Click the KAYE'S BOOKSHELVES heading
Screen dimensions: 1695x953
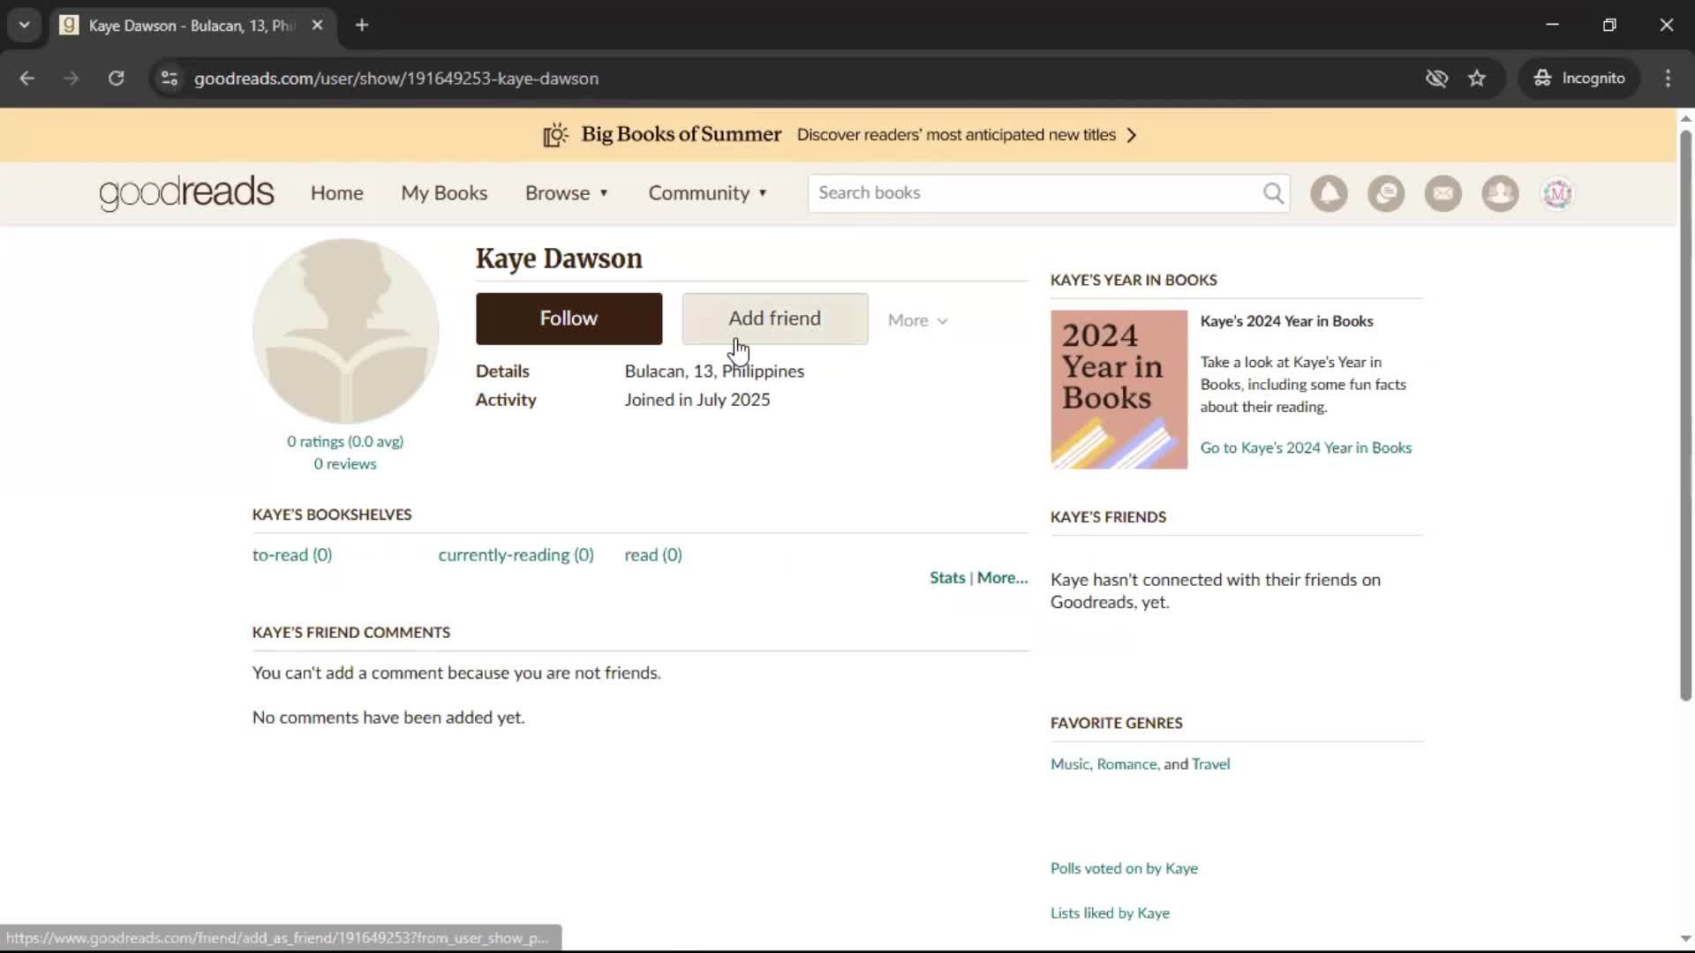point(332,514)
